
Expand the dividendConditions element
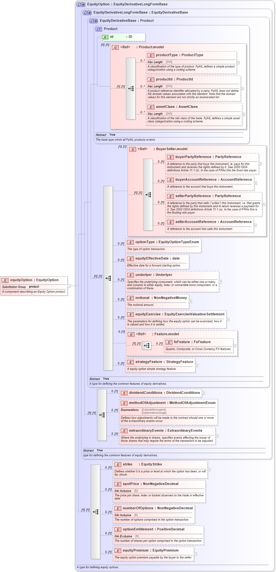[x=204, y=393]
